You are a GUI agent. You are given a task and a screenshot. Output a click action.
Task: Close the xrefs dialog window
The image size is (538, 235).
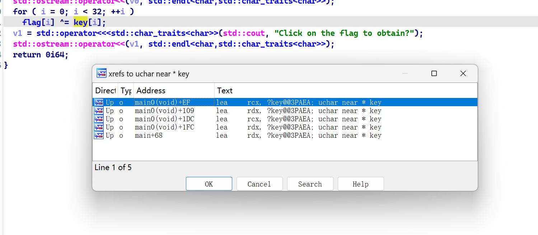tap(463, 74)
